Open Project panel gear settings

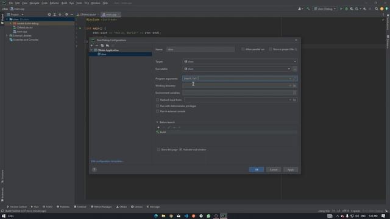click(66, 15)
